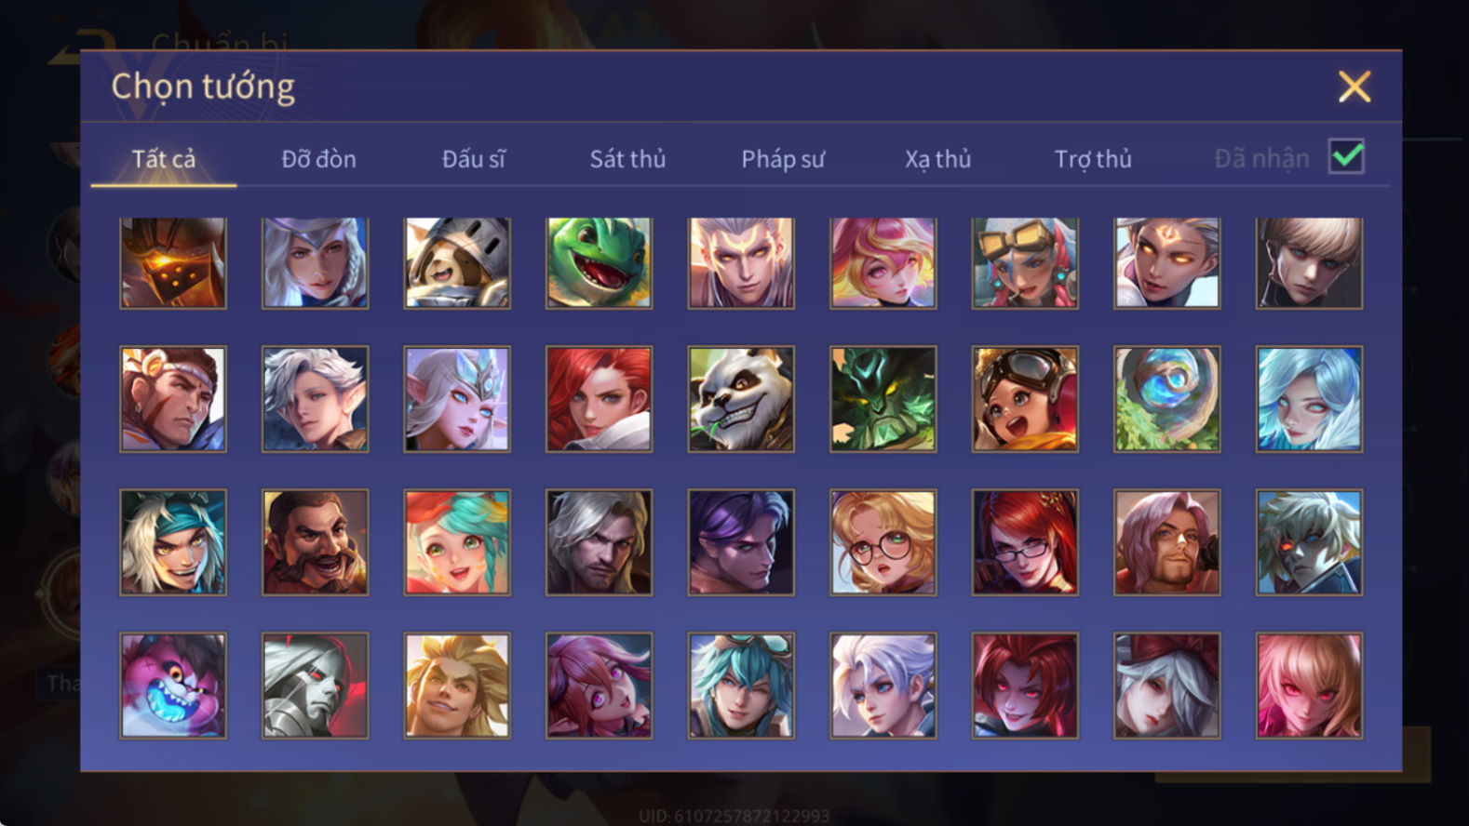Choose the glowing-eyed helmeted warrior hero

173,263
